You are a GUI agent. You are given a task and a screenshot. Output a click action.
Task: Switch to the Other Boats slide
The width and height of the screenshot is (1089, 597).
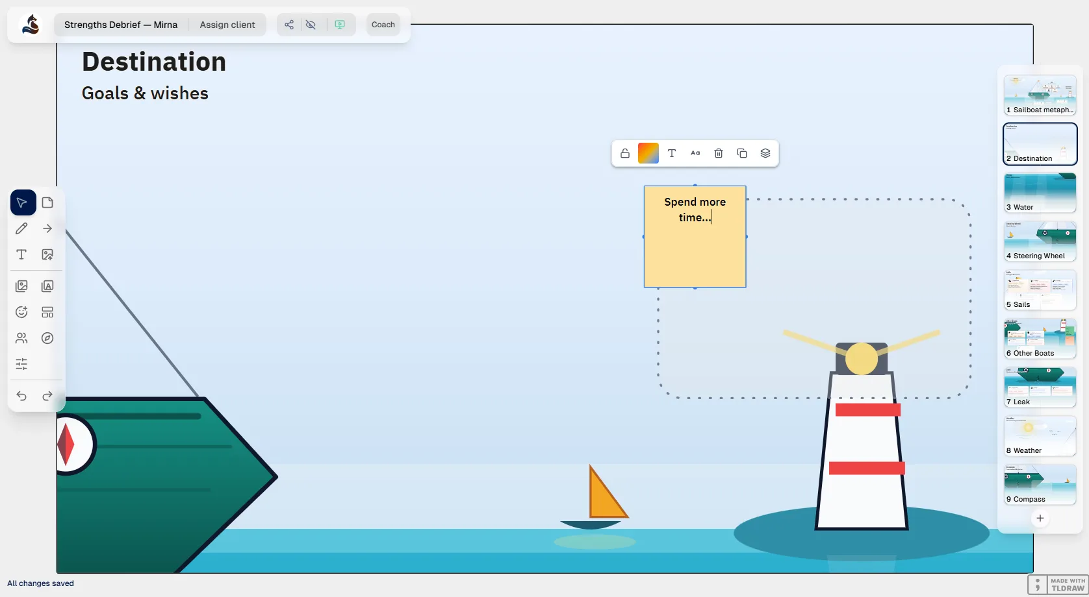tap(1040, 339)
